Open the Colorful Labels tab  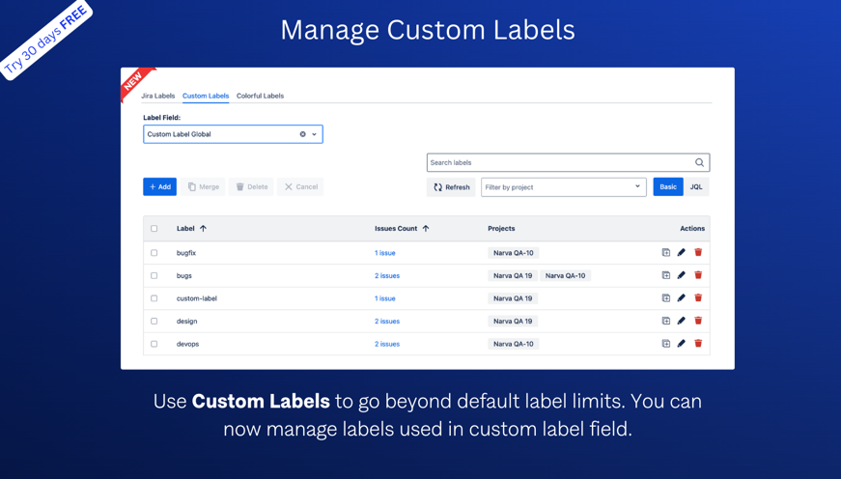click(260, 96)
